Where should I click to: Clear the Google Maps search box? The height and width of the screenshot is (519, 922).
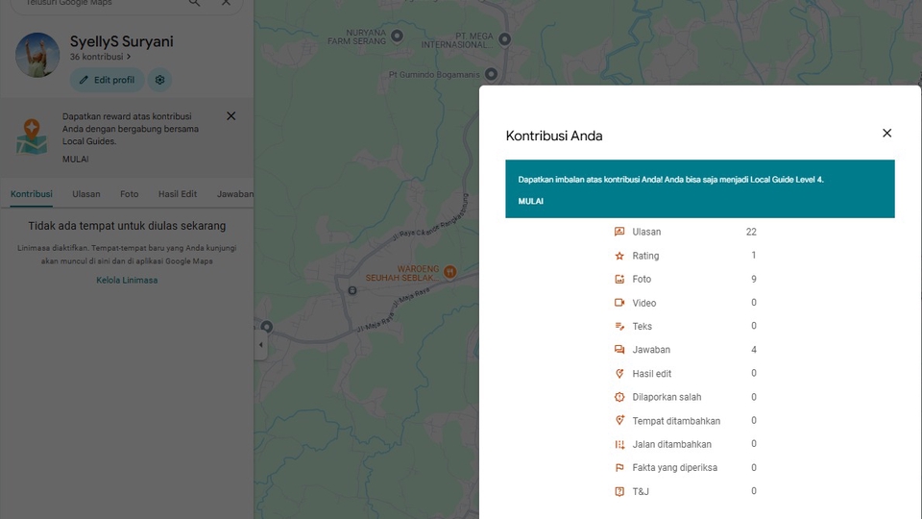tap(226, 2)
